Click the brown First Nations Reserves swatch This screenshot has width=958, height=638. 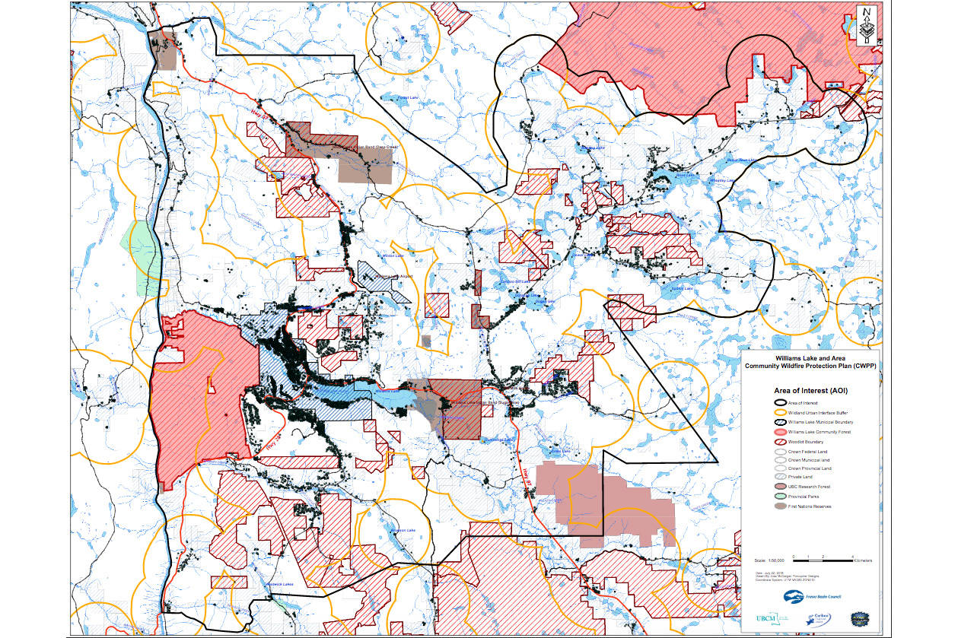781,506
